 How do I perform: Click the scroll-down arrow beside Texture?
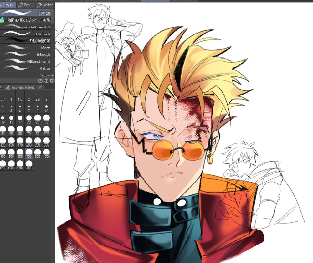point(53,75)
